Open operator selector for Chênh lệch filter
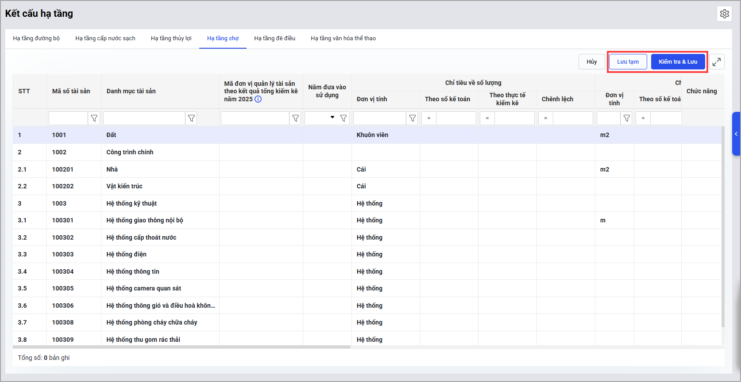 tap(545, 118)
